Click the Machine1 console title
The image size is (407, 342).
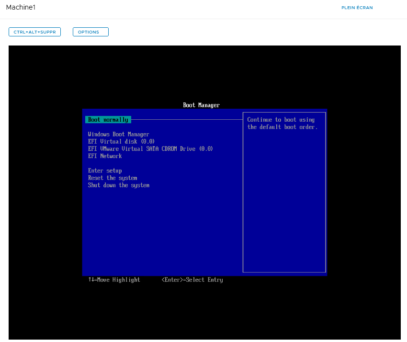click(x=21, y=8)
